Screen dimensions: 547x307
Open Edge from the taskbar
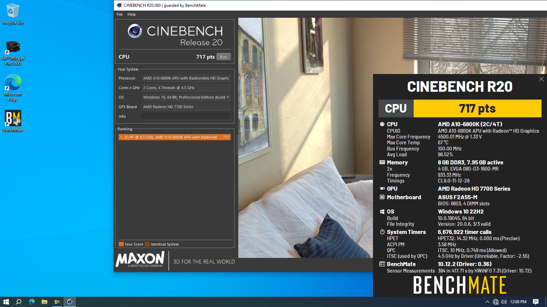[x=32, y=302]
